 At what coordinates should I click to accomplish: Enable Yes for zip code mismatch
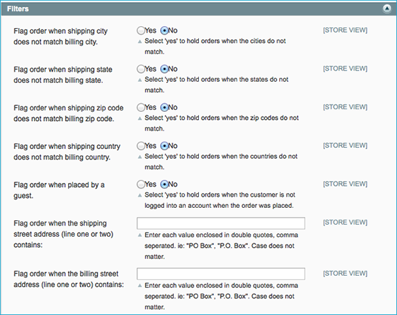(141, 108)
